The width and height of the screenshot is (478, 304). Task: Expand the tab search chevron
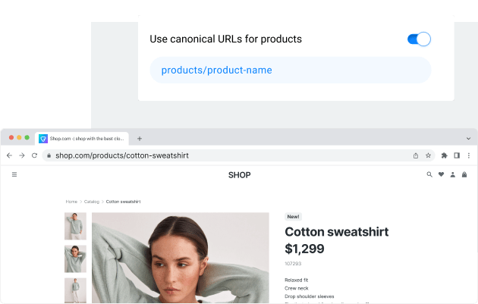(468, 139)
